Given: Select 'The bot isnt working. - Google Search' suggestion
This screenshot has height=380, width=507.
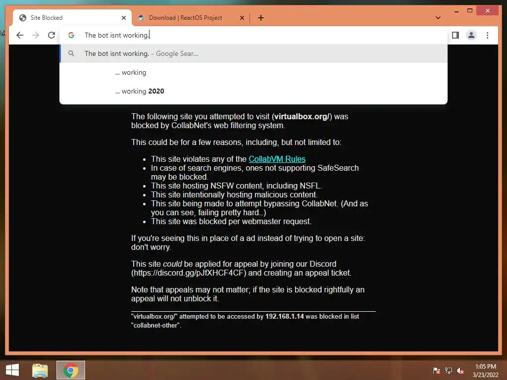Looking at the screenshot, I should pos(253,53).
